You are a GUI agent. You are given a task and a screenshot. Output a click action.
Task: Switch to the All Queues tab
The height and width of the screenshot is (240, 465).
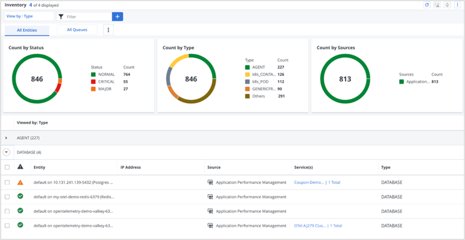(x=77, y=30)
